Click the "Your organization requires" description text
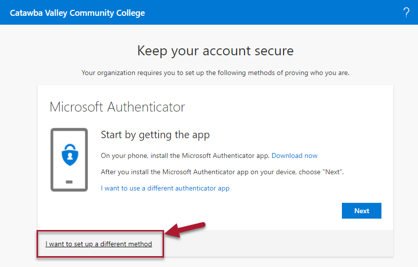 tap(215, 73)
